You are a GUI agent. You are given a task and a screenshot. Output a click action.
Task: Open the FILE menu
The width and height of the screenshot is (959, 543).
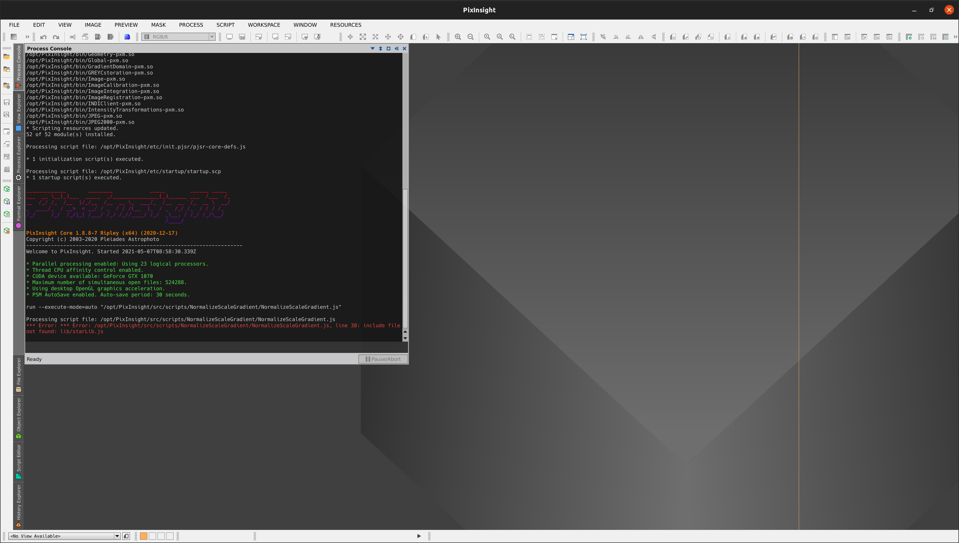coord(14,25)
